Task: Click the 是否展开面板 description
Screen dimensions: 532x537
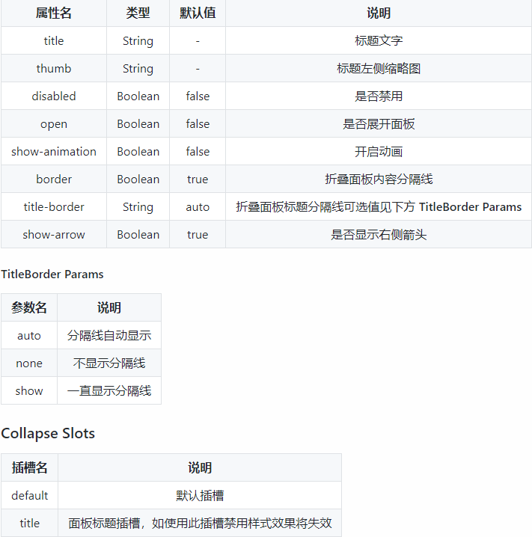Action: 379,124
